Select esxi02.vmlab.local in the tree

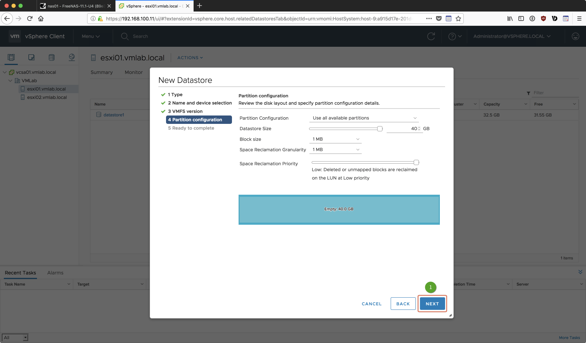pyautogui.click(x=47, y=97)
